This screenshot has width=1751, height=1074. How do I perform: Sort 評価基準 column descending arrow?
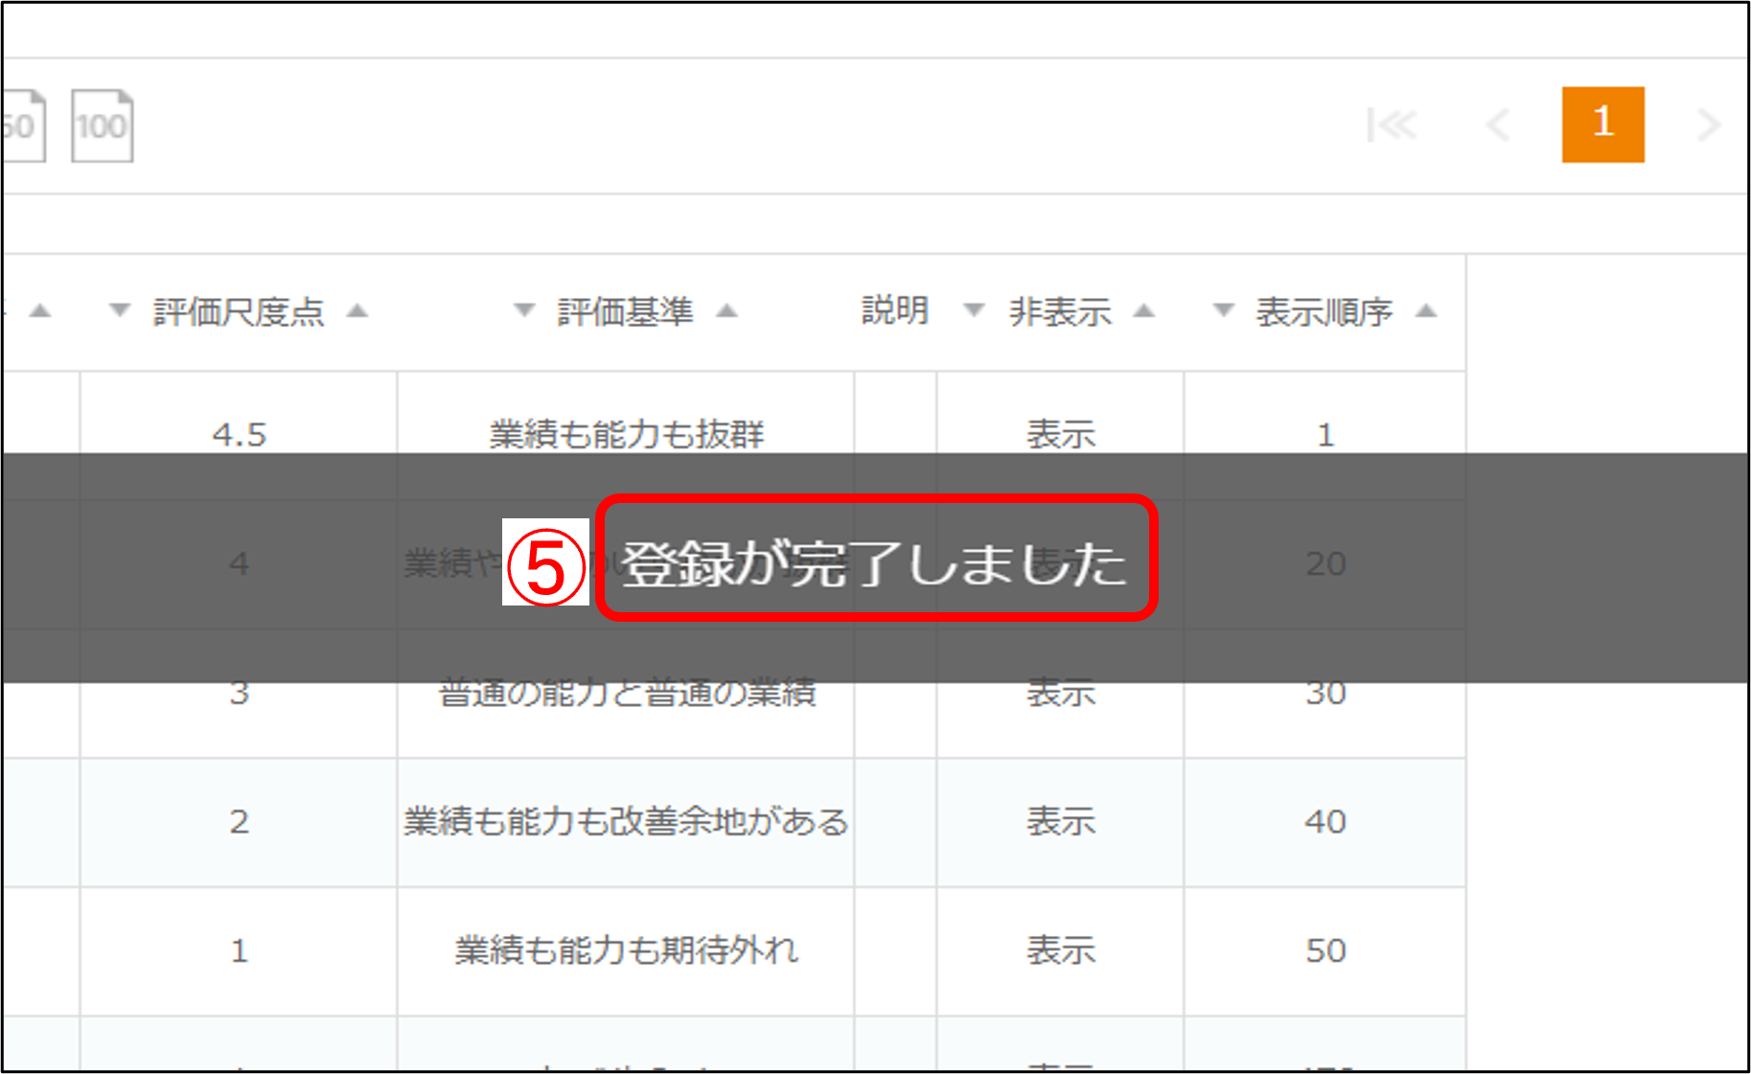(x=523, y=310)
